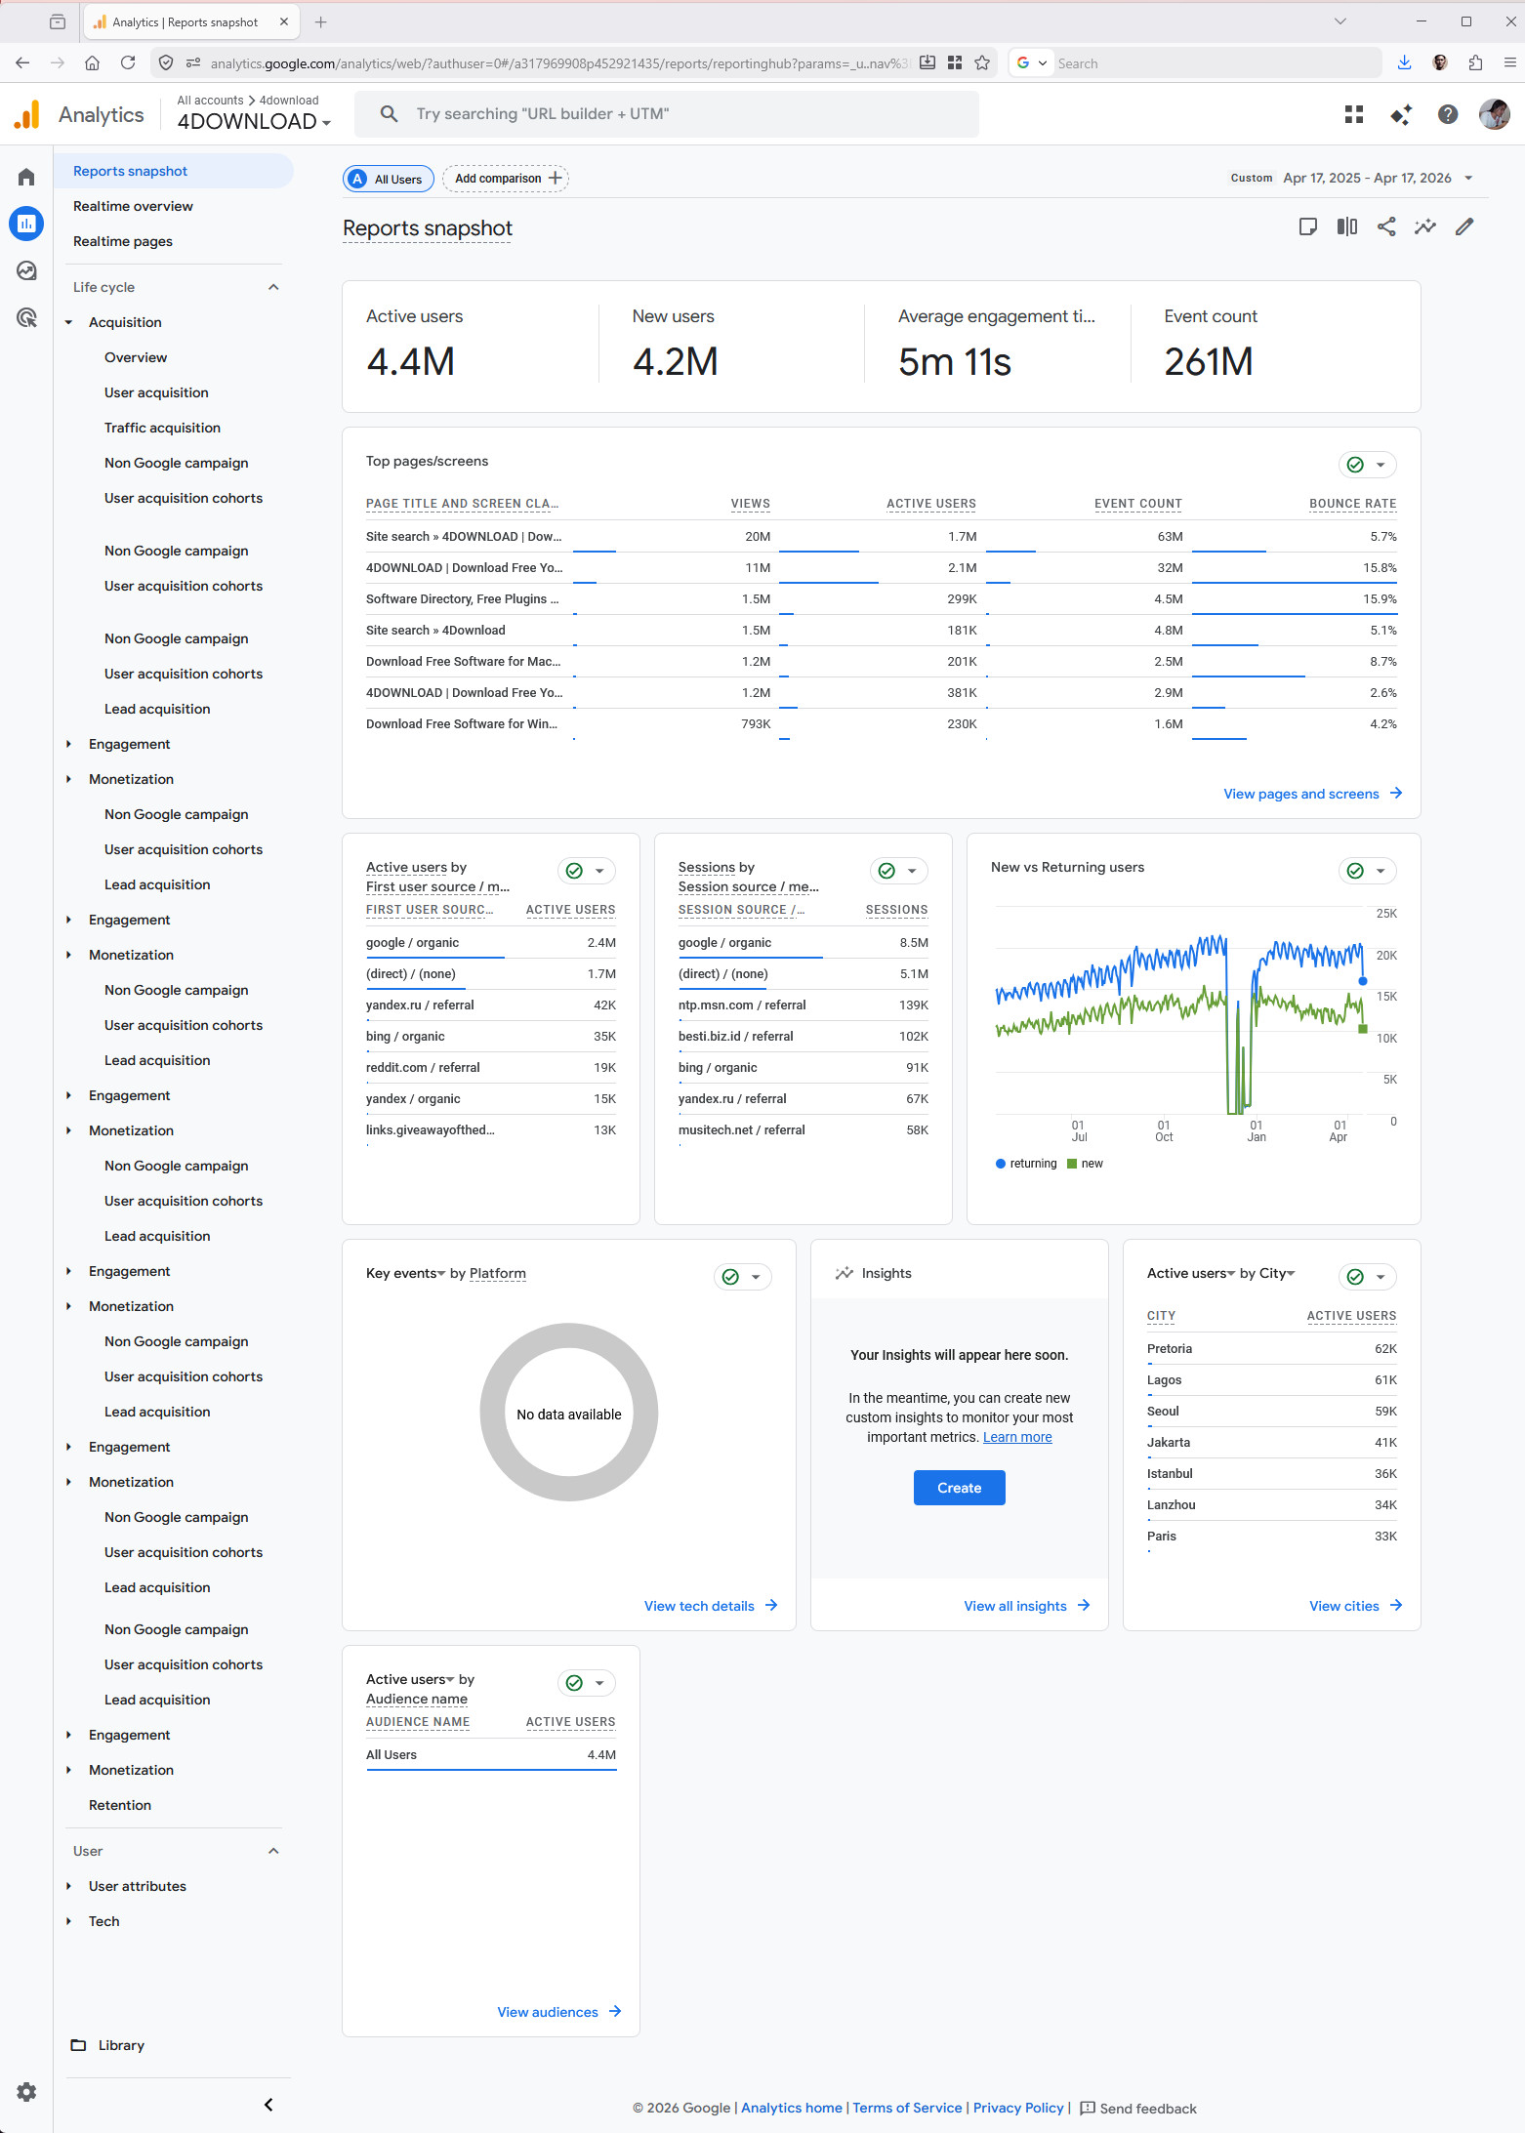The width and height of the screenshot is (1525, 2133).
Task: Open the date range dropdown
Action: pos(1377,178)
